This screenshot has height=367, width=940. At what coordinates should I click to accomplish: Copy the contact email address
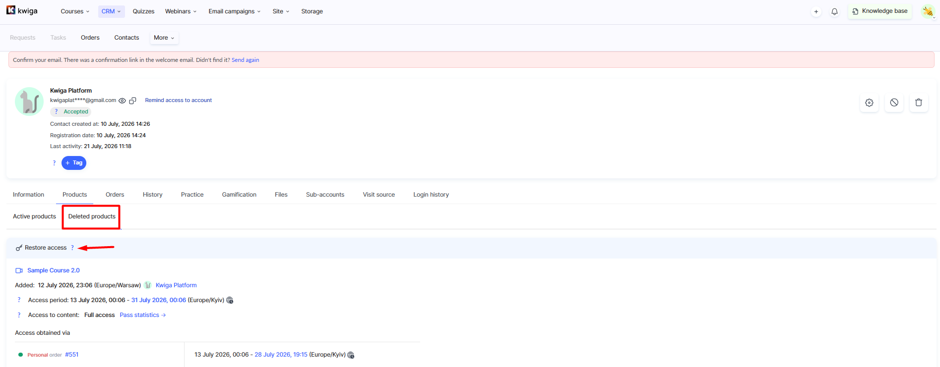pos(132,101)
